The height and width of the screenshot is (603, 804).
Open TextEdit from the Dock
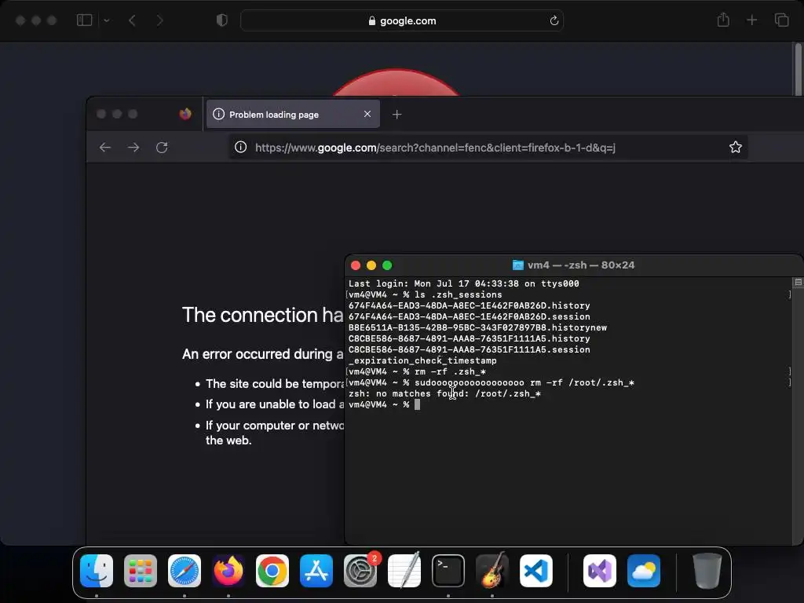pos(404,571)
